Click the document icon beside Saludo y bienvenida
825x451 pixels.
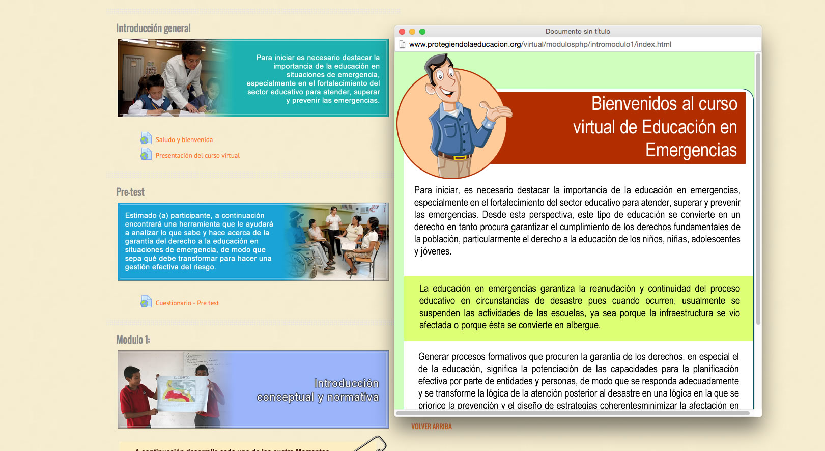coord(146,138)
